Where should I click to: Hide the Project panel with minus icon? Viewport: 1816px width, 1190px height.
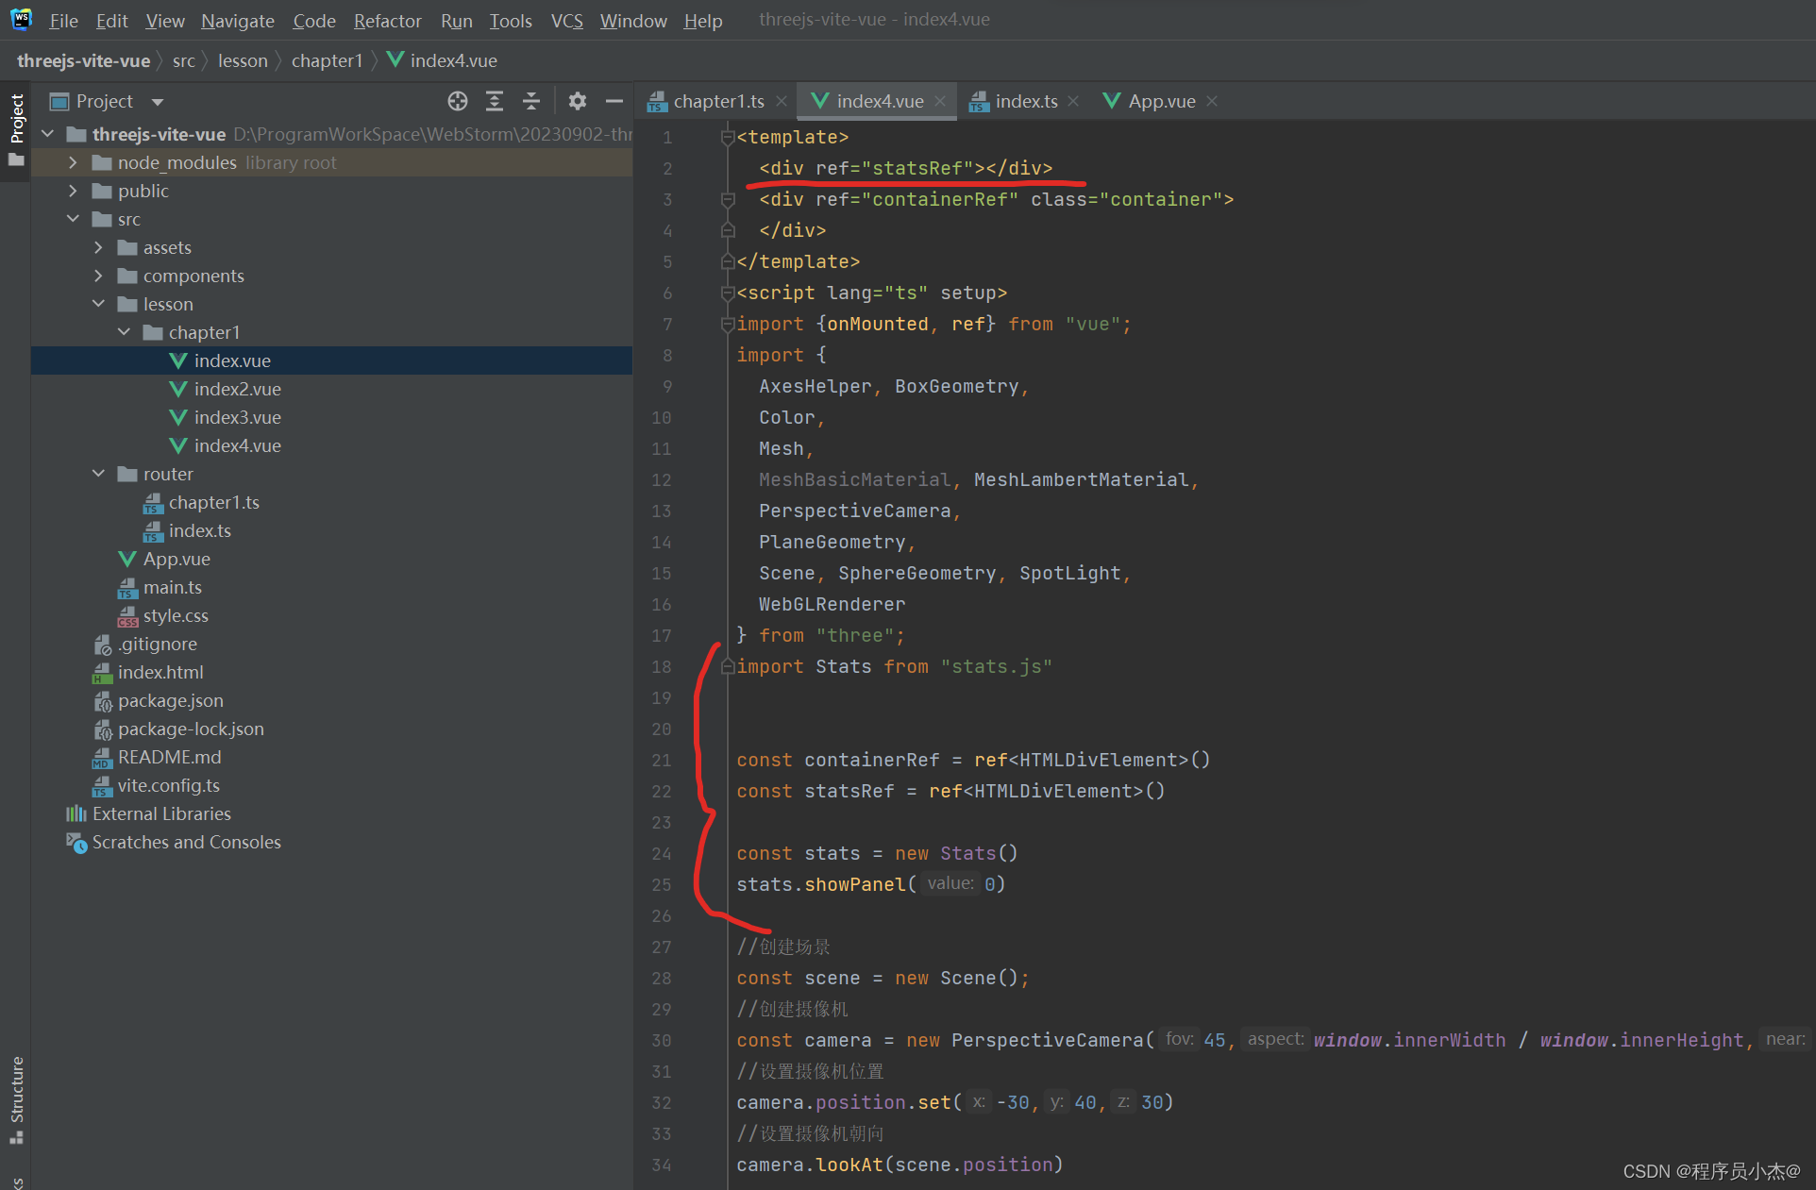614,101
